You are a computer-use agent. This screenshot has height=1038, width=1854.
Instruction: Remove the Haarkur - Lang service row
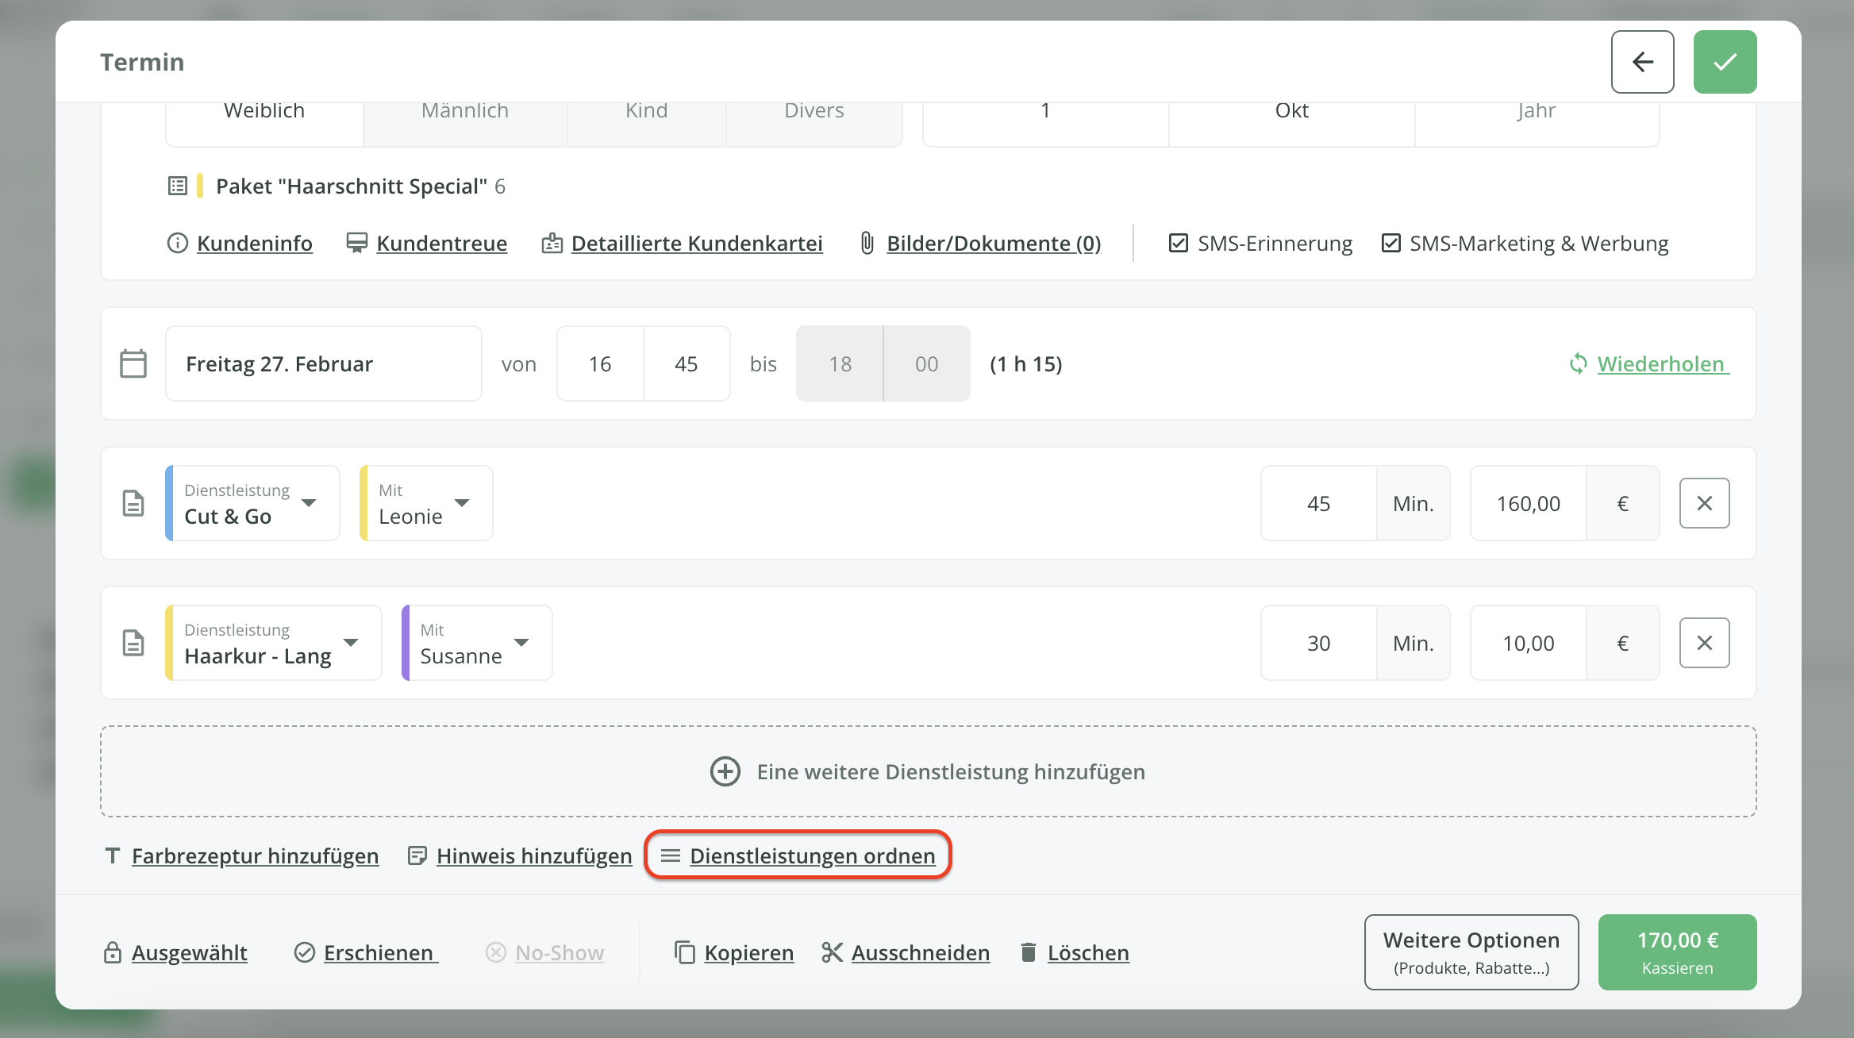tap(1704, 643)
